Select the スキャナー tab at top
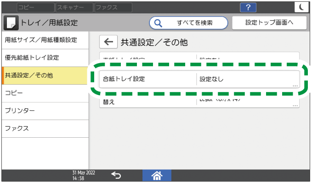This screenshot has height=183, width=312. 74,7
